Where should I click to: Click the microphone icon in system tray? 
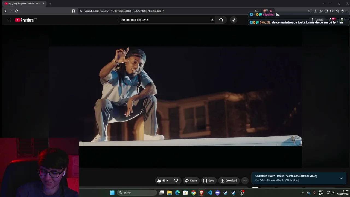click(x=314, y=193)
